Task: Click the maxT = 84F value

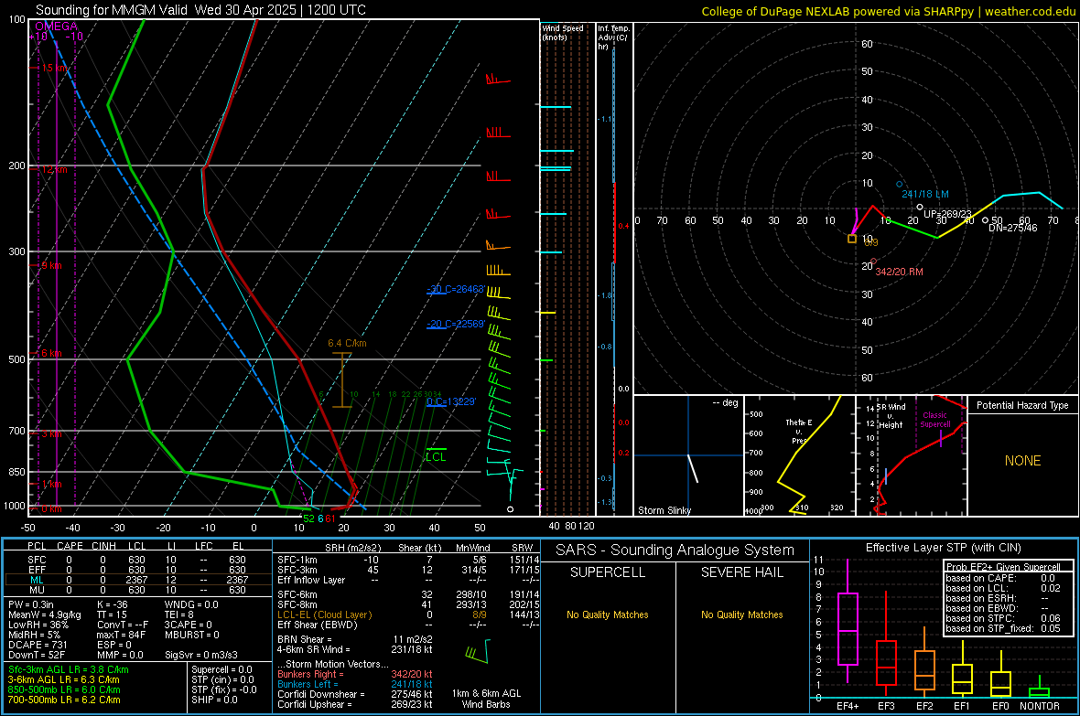Action: click(x=121, y=634)
